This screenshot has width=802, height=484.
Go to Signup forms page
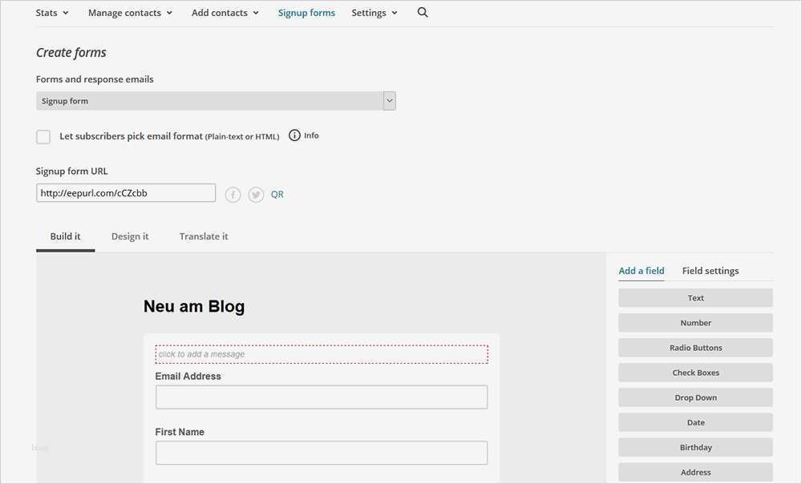coord(306,13)
